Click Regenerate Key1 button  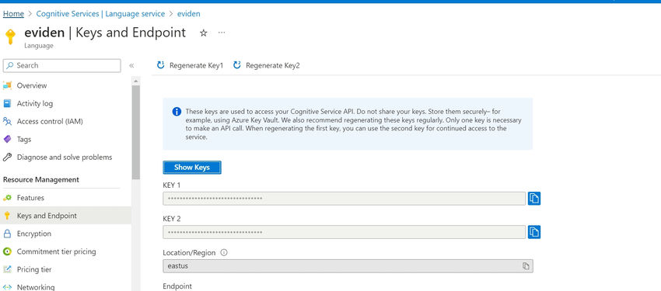pyautogui.click(x=190, y=65)
